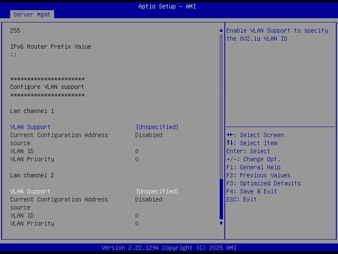Click the Lan channel 2 heading
Image resolution: width=338 pixels, height=254 pixels.
click(x=32, y=175)
